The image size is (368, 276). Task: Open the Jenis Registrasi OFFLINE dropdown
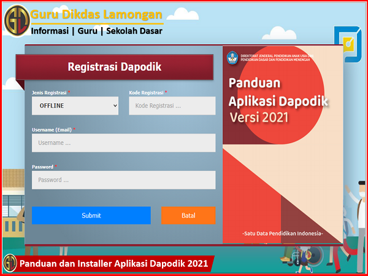click(x=75, y=106)
